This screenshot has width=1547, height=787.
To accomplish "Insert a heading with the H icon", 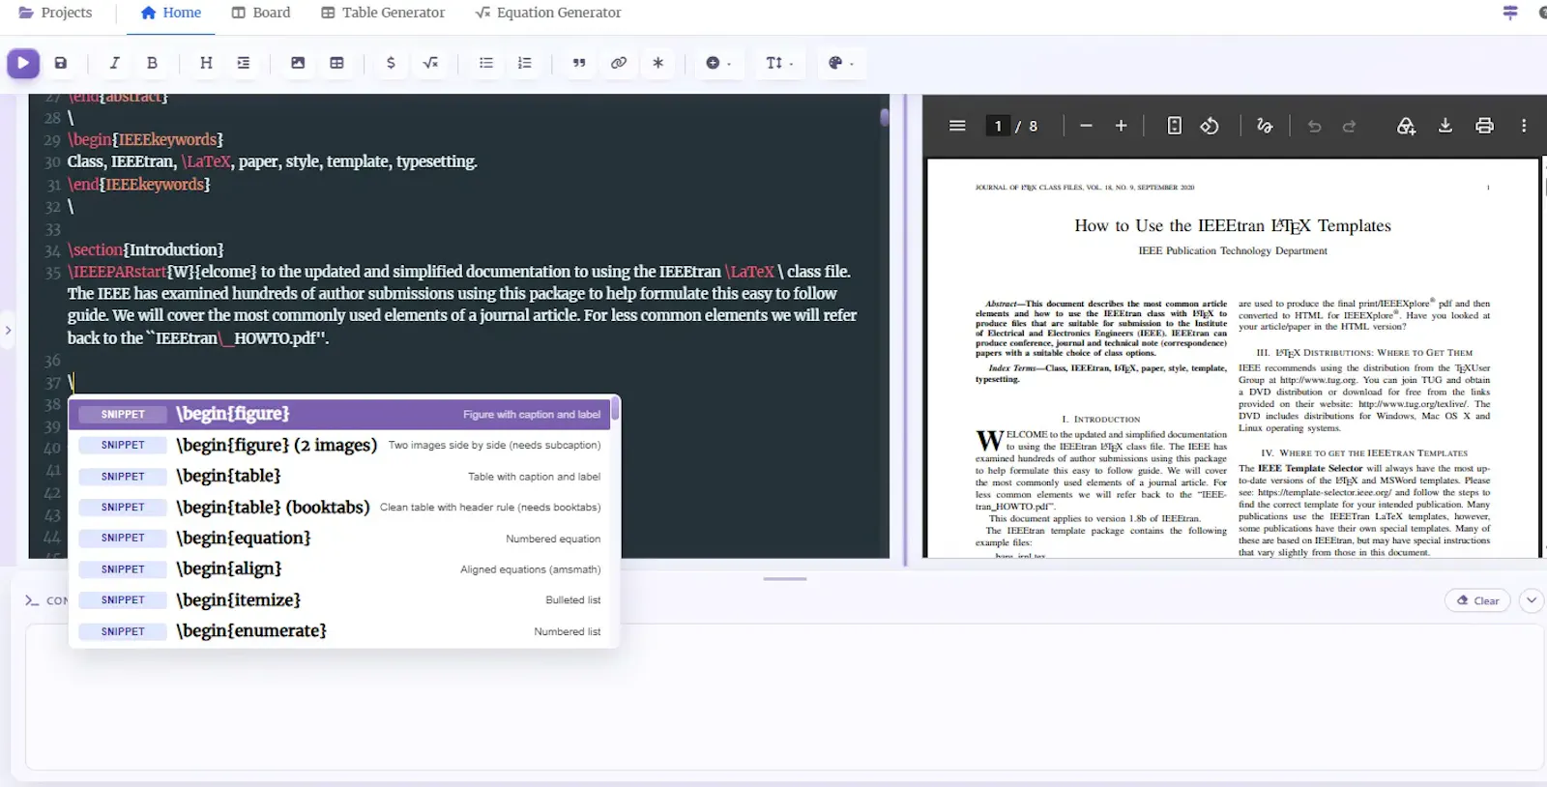I will [206, 63].
